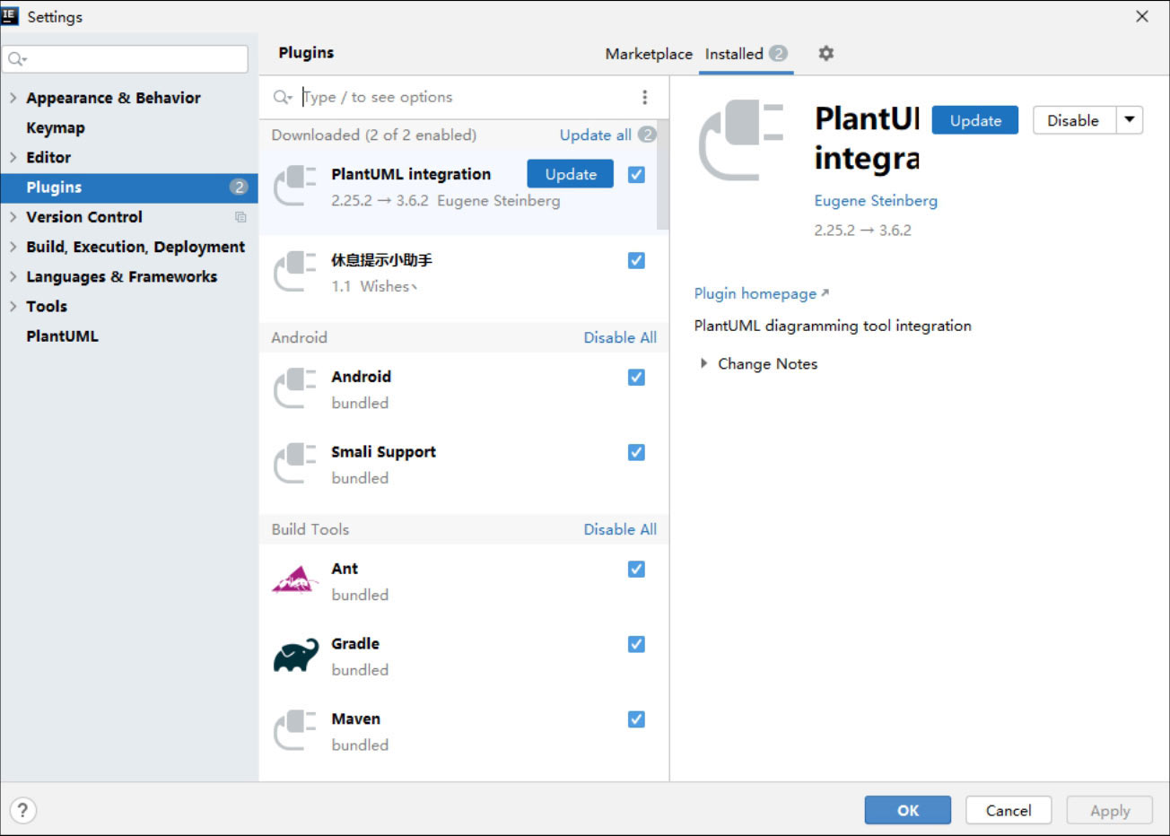The width and height of the screenshot is (1170, 836).
Task: Close the Settings dialog window
Action: (1142, 16)
